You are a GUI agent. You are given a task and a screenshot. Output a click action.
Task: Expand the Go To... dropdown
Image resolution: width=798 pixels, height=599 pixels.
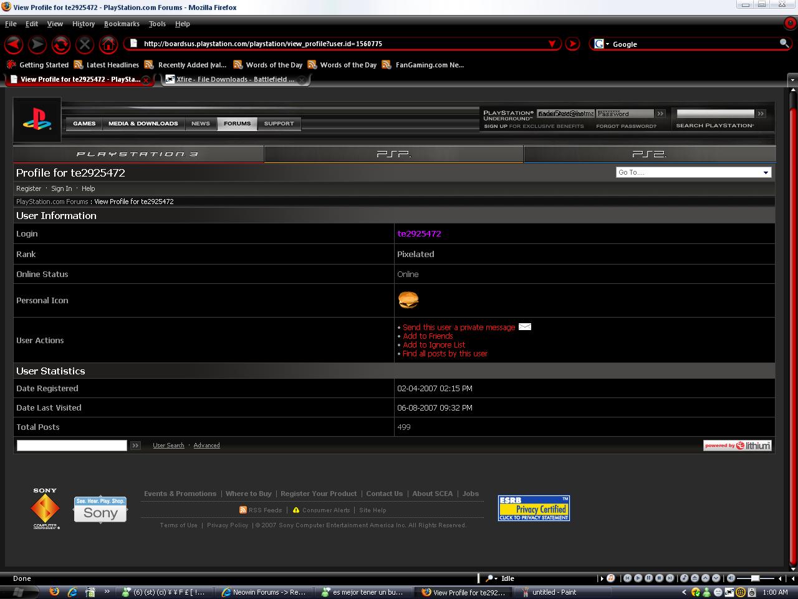point(693,172)
